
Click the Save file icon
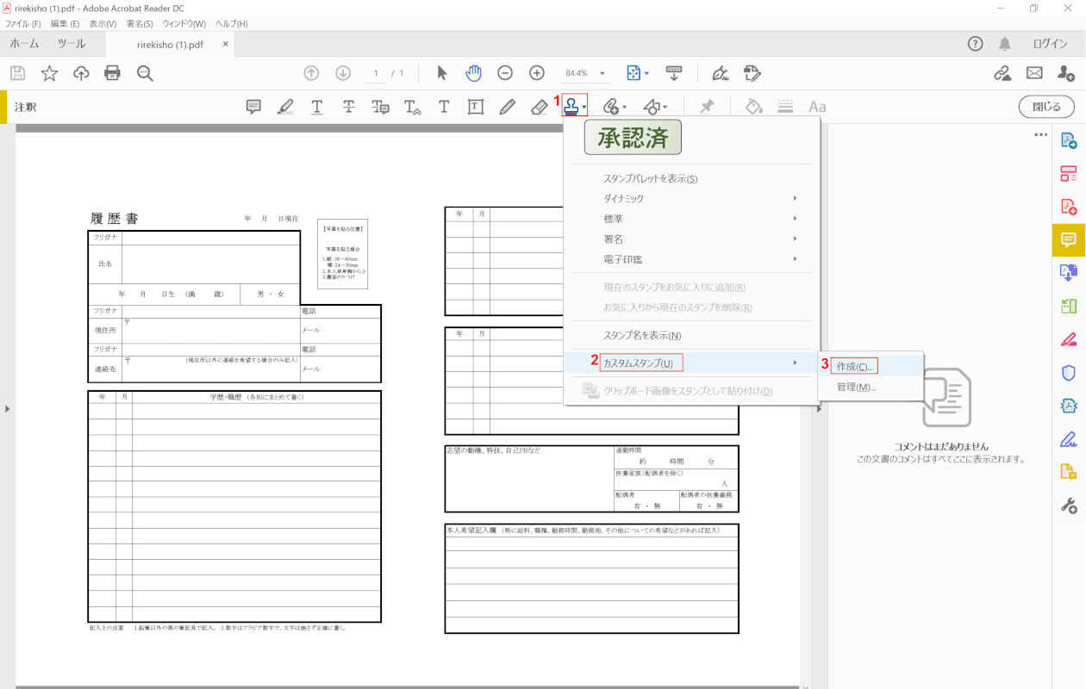[x=17, y=73]
